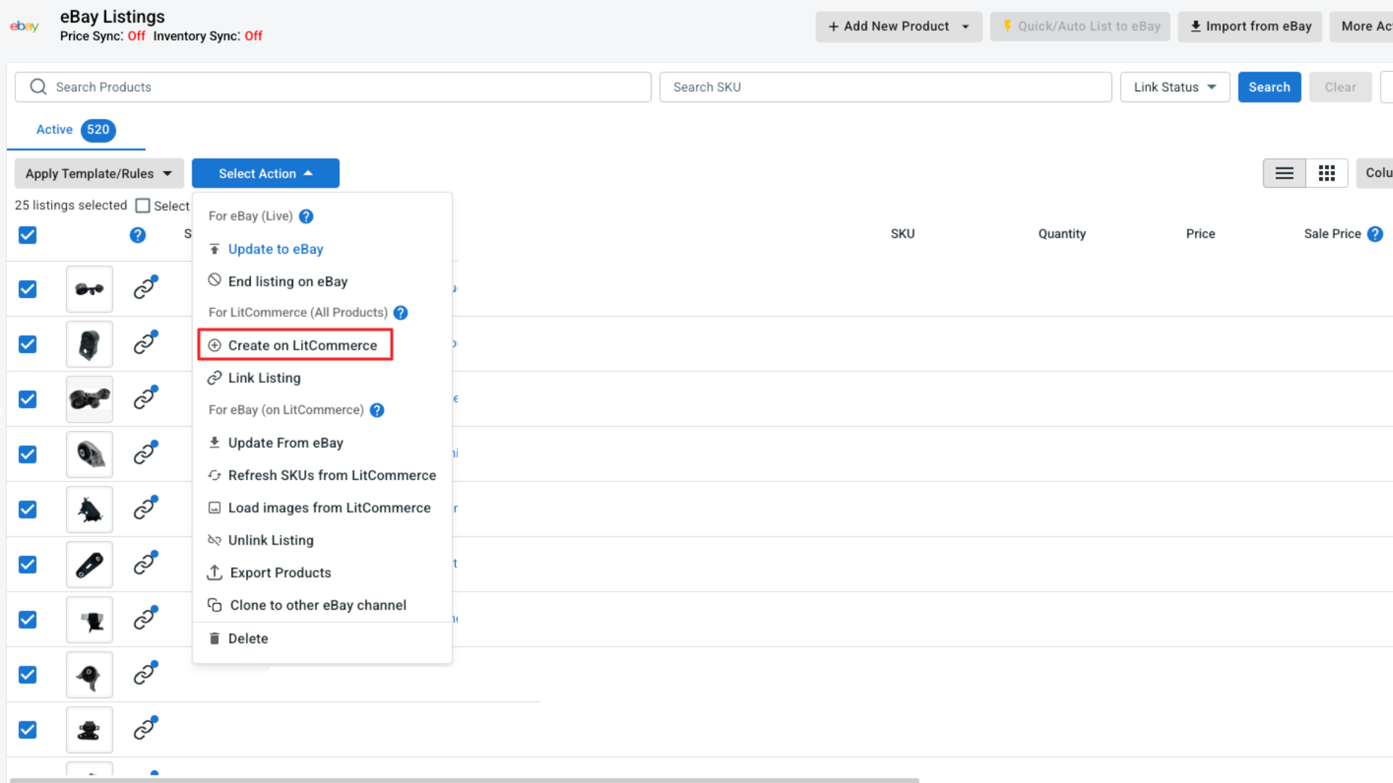1393x783 pixels.
Task: Choose Refresh SKUs from LitCommerce
Action: (332, 476)
